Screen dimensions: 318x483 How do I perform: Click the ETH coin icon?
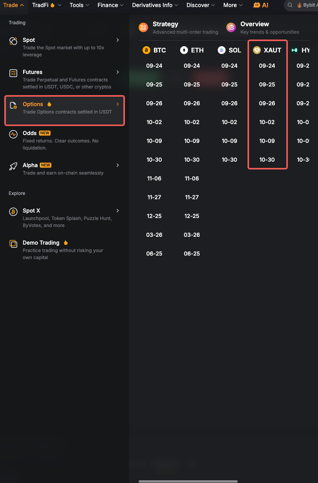tap(184, 50)
